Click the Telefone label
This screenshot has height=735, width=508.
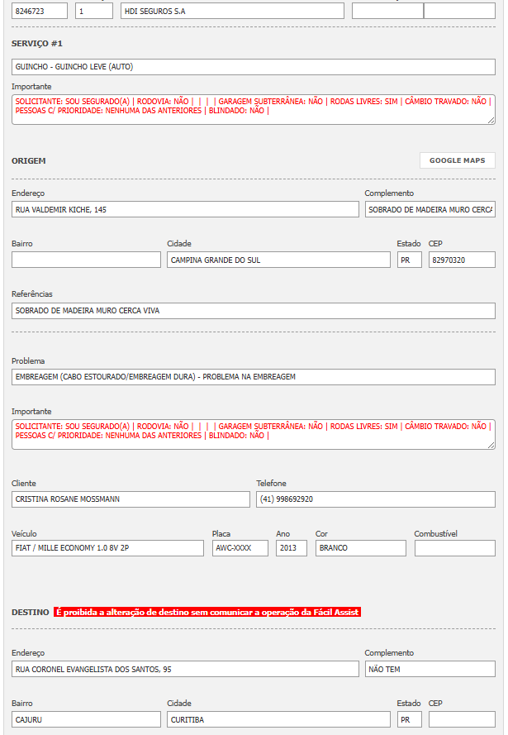pos(271,484)
